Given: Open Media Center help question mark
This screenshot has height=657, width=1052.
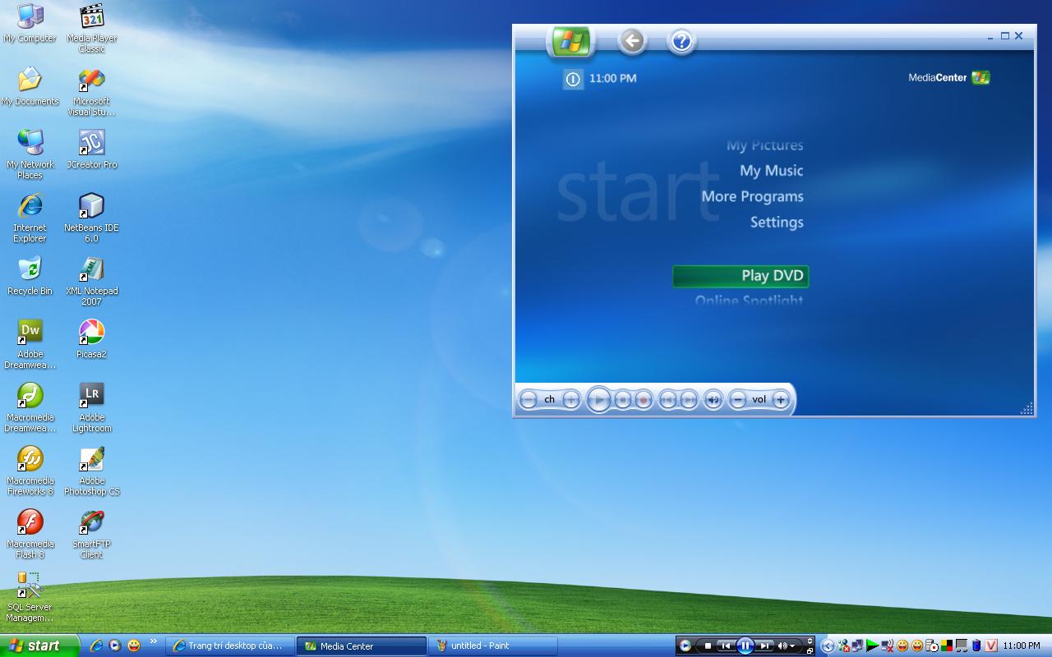Looking at the screenshot, I should pos(681,41).
